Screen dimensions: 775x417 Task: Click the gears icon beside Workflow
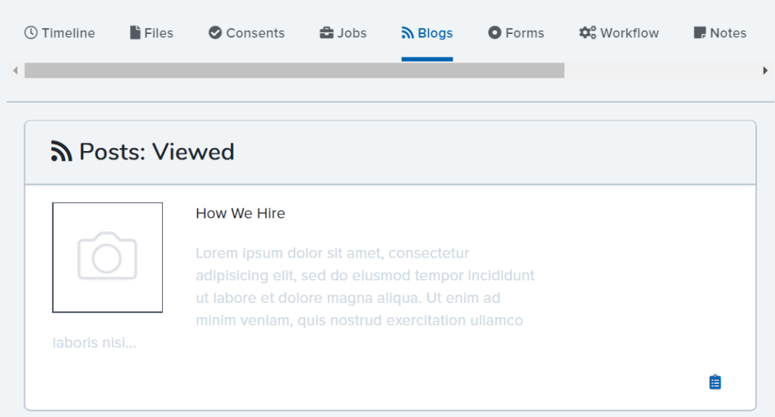(587, 32)
